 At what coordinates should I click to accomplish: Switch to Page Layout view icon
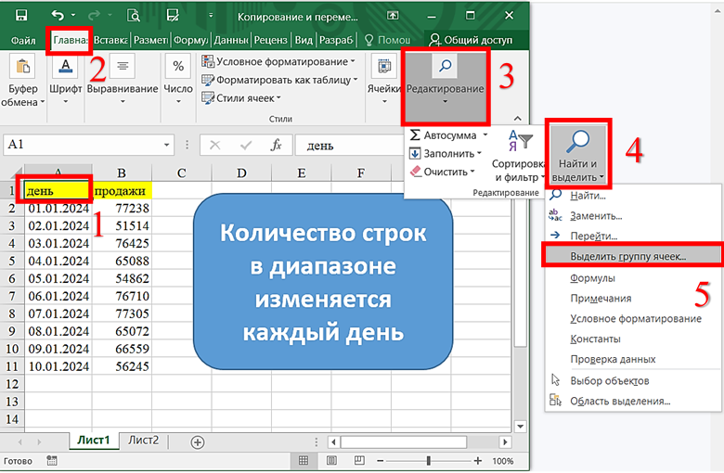pyautogui.click(x=331, y=461)
